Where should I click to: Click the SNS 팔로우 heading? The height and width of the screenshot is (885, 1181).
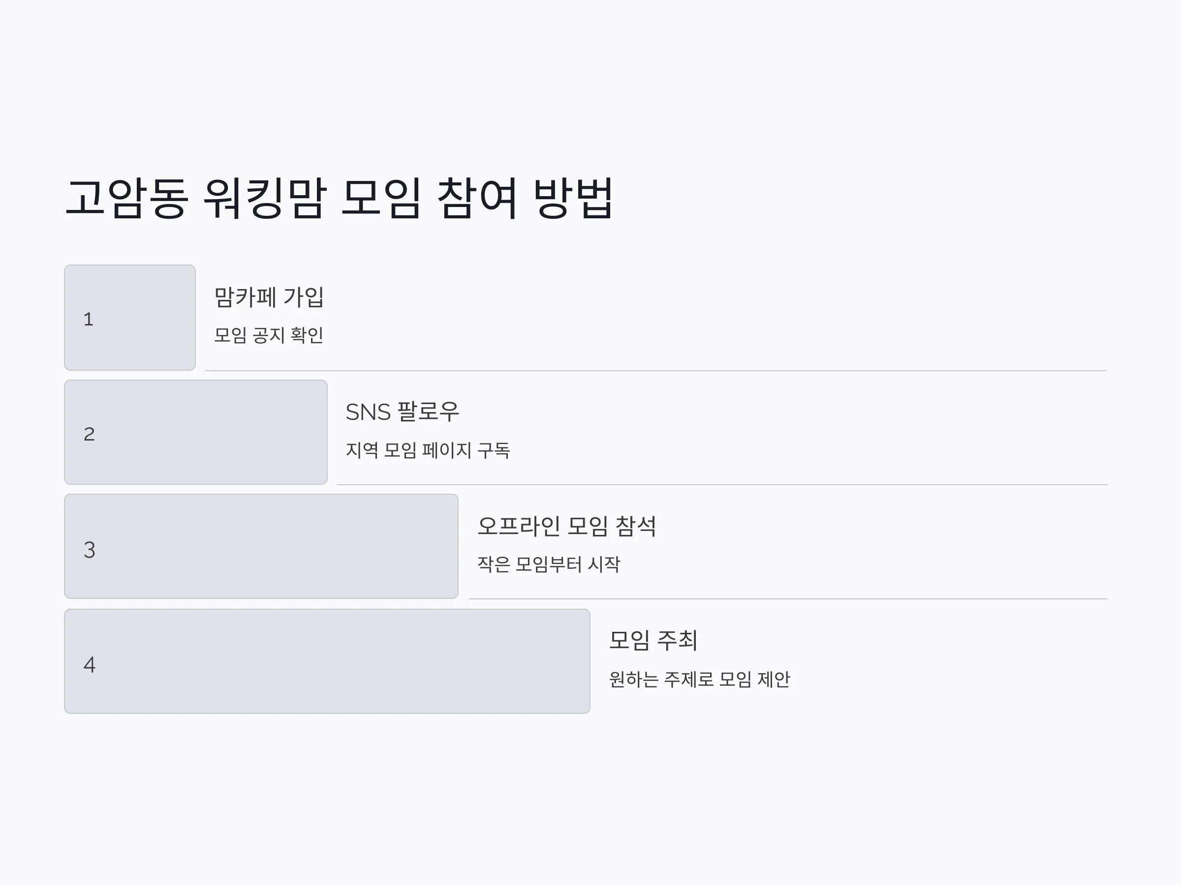tap(403, 412)
